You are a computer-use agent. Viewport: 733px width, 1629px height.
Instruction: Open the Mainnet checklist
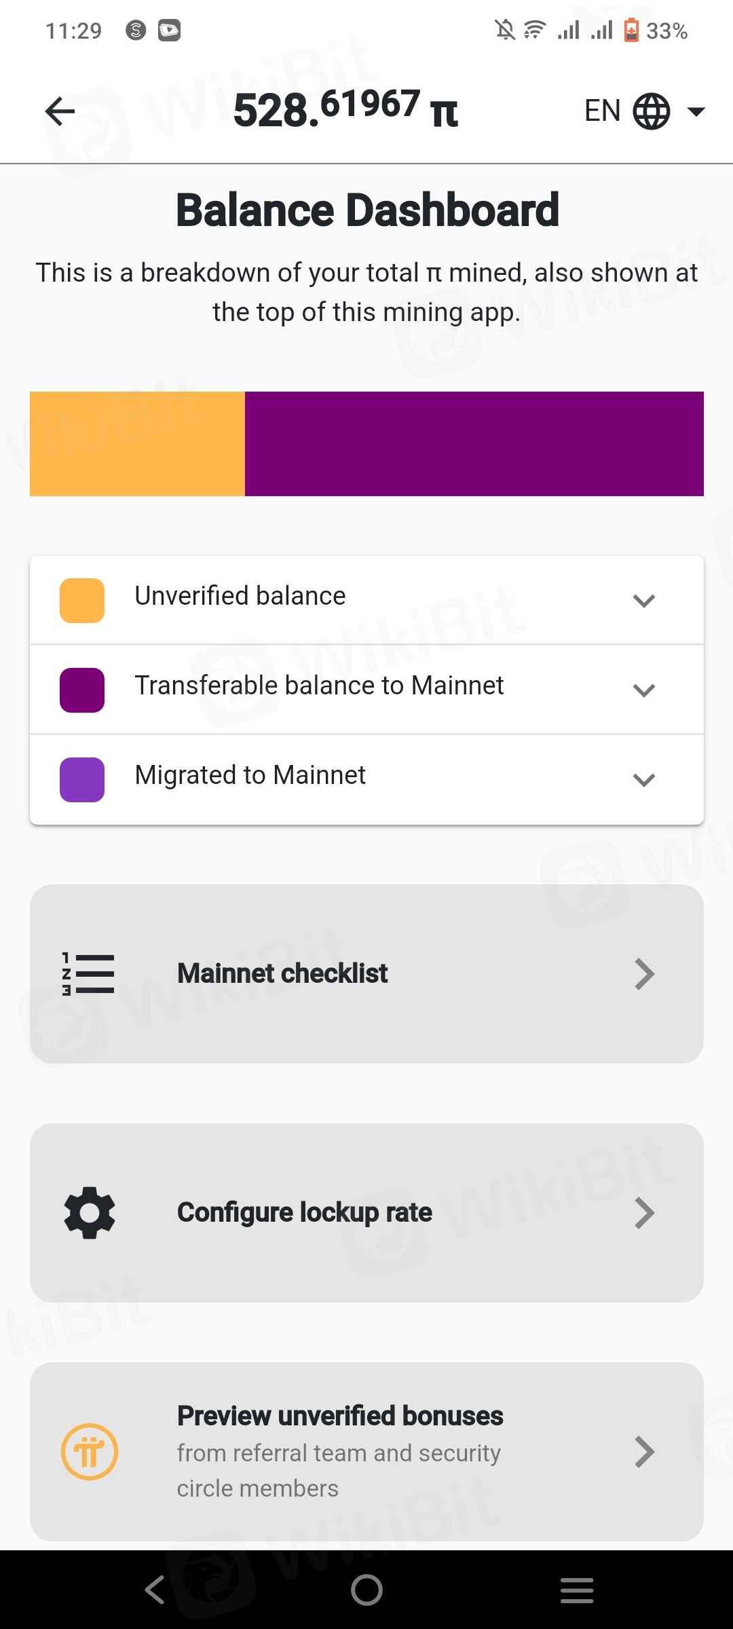pos(366,974)
